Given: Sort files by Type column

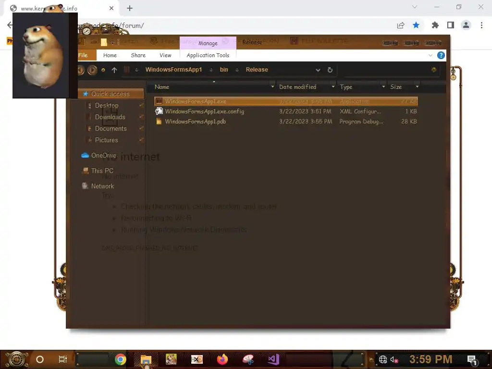Looking at the screenshot, I should 346,87.
